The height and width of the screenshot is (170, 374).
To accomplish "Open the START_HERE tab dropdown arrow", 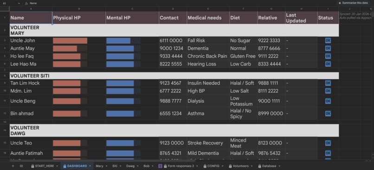I will pyautogui.click(x=57, y=166).
